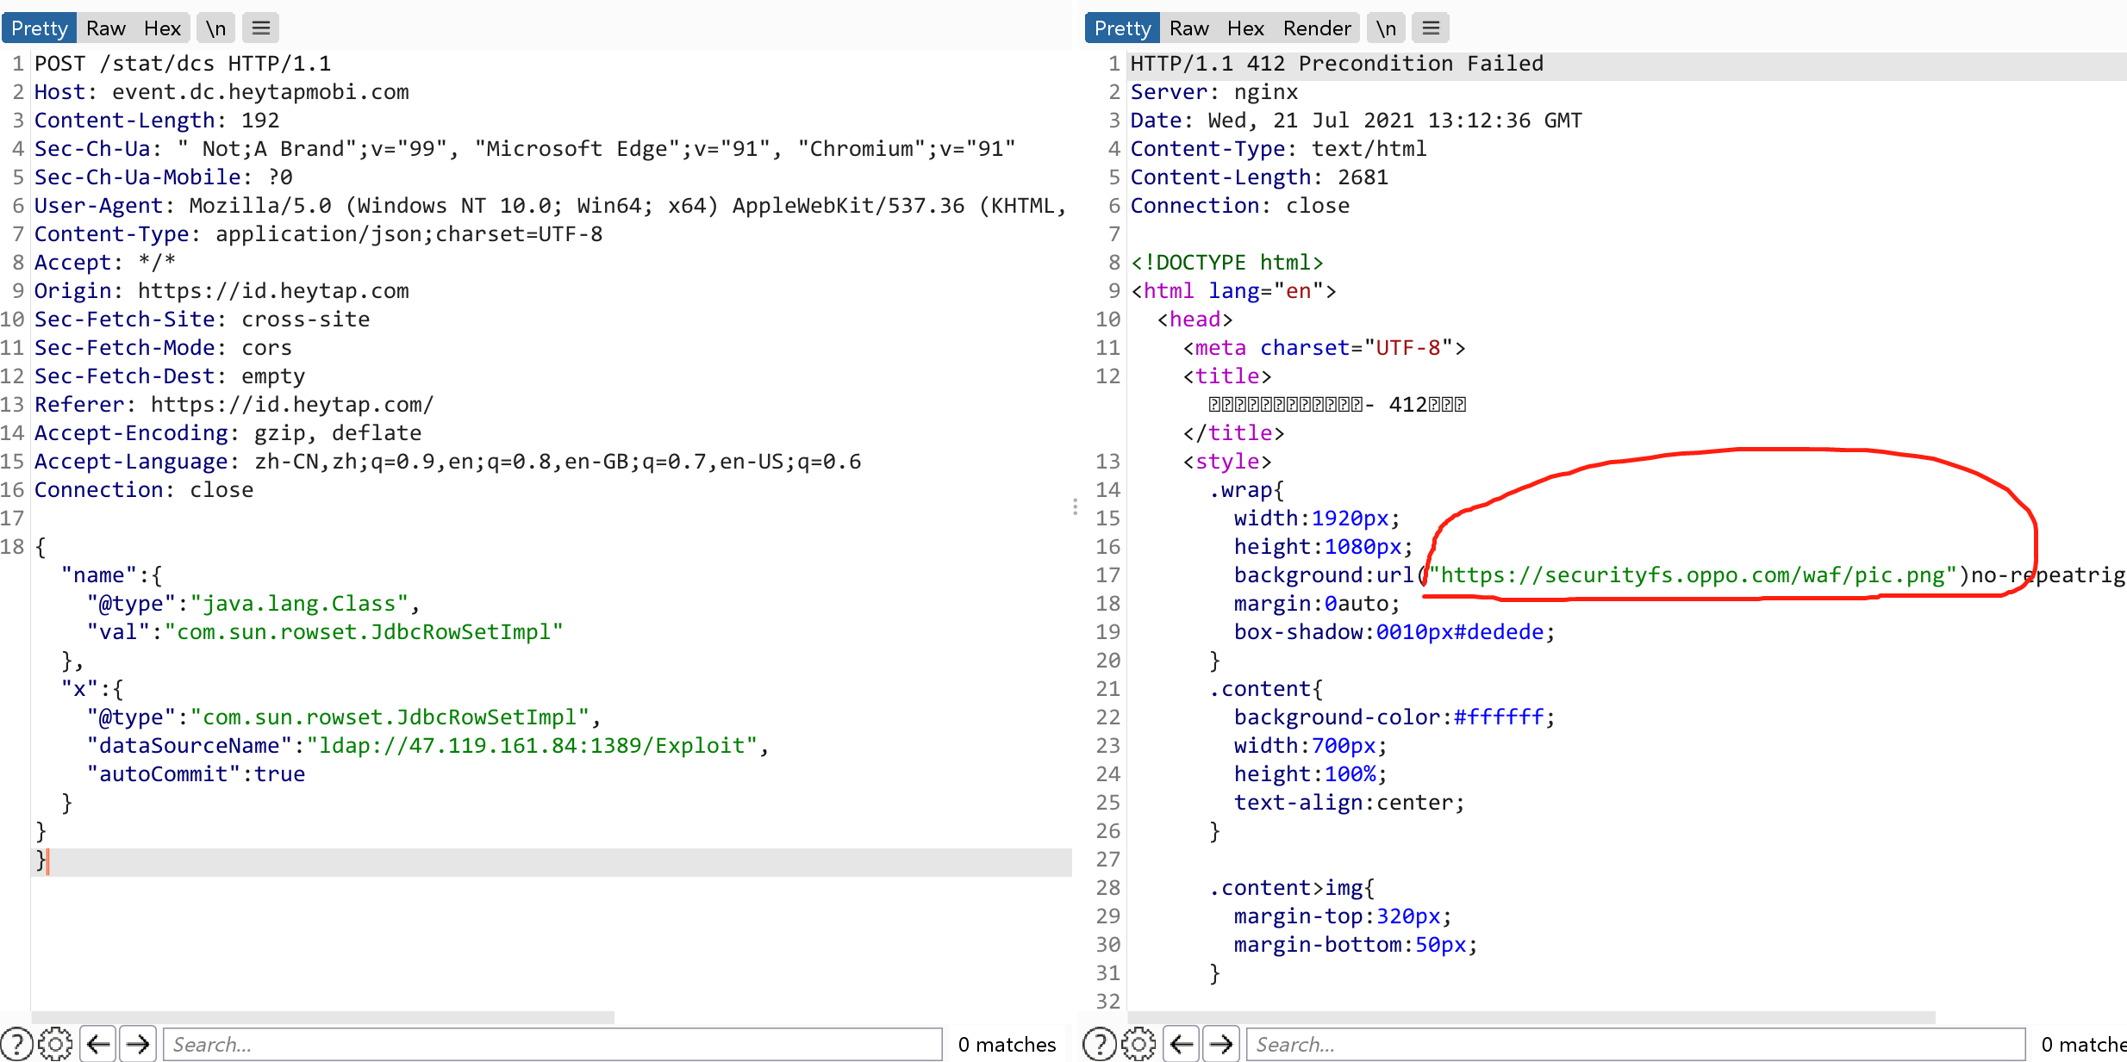Switch request view to Raw tab
The image size is (2127, 1062).
[106, 28]
